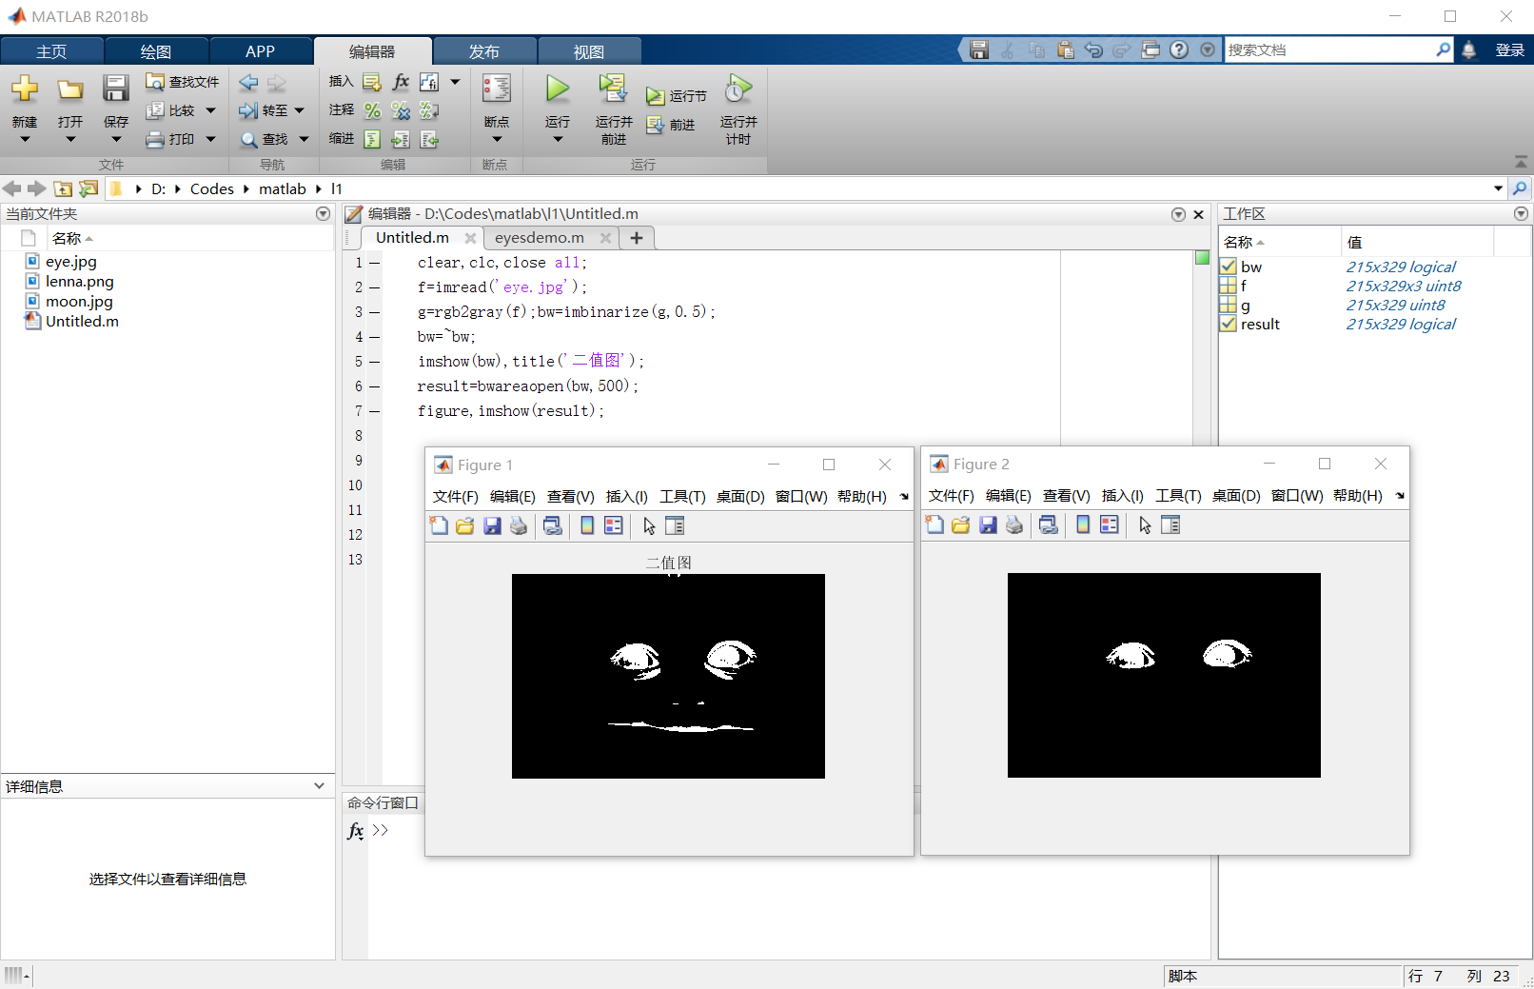This screenshot has height=989, width=1534.
Task: Toggle Property Inspector in Figure 2 toolbar
Action: point(1170,524)
